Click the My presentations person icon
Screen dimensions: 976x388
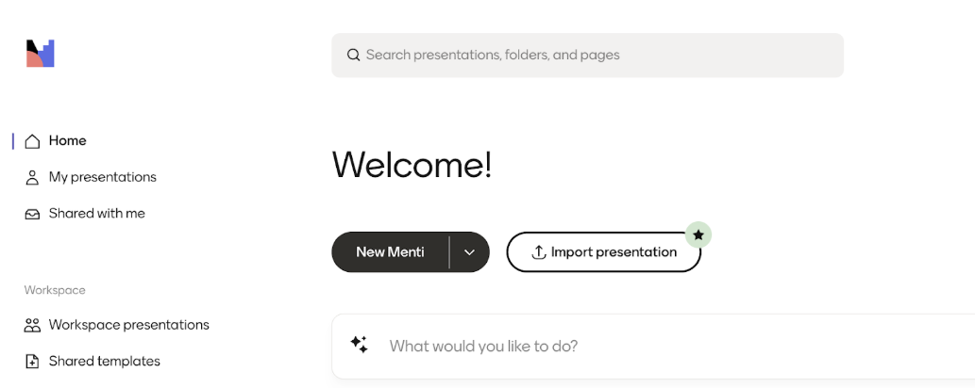[x=32, y=178]
